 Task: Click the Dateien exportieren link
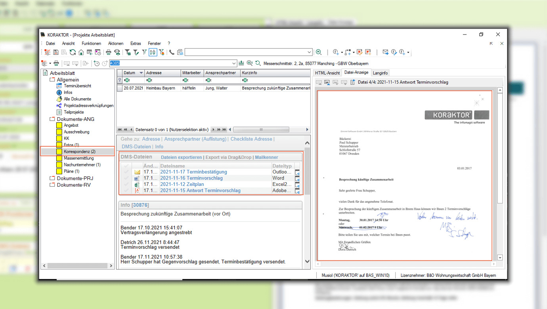tap(181, 157)
